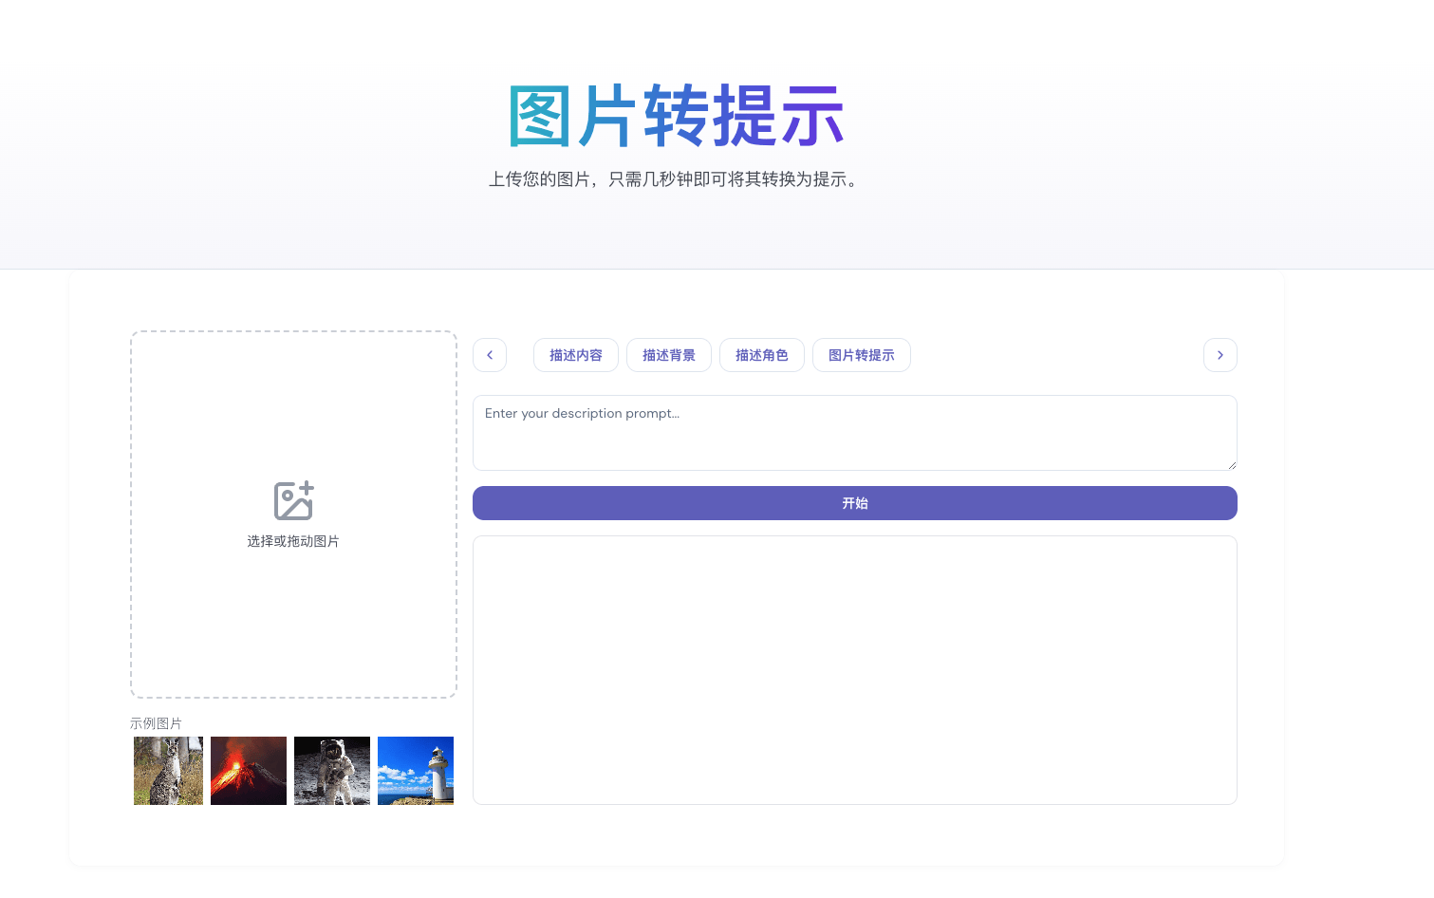This screenshot has height=898, width=1434.
Task: Click the 图片转提示 page heading
Action: (x=676, y=116)
